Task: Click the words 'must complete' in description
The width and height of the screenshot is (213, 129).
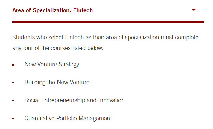Action: coord(179,38)
